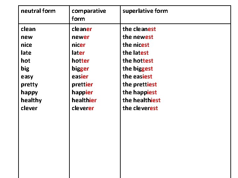Select the phrase "the newest"
This screenshot has width=238, height=178.
pyautogui.click(x=138, y=37)
